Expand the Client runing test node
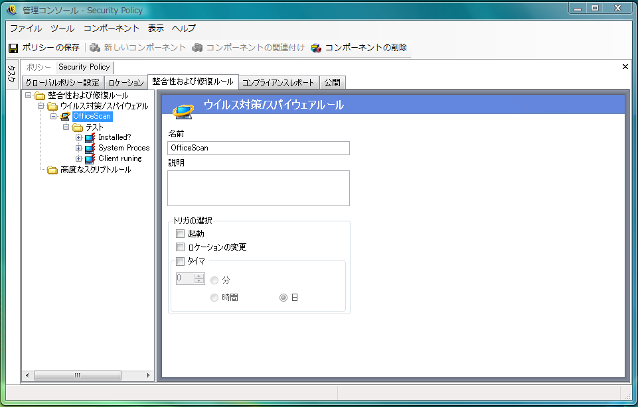The height and width of the screenshot is (407, 638). tap(78, 159)
